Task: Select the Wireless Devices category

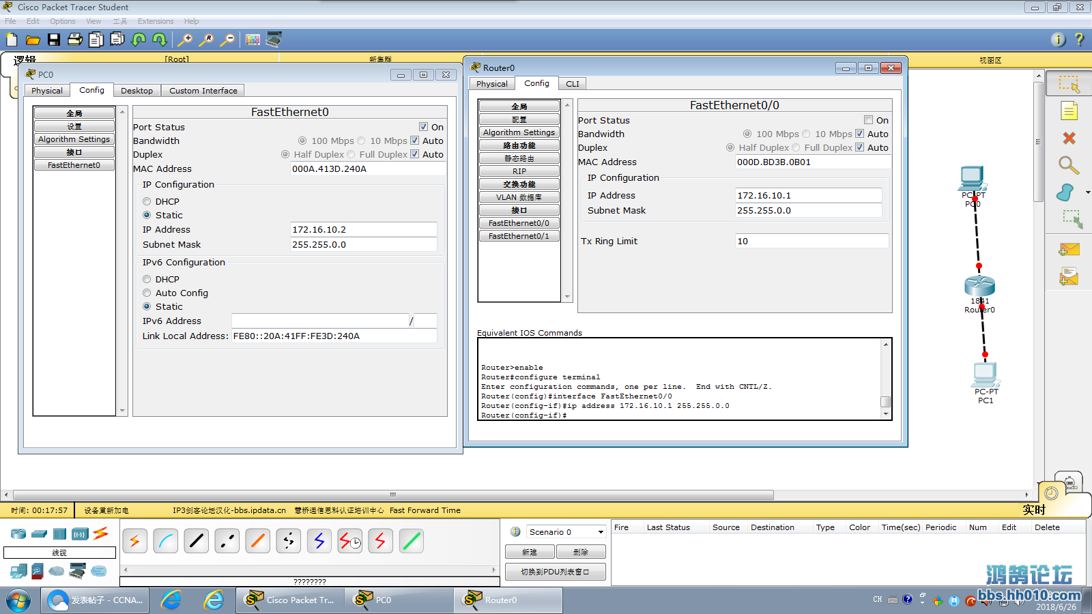Action: click(80, 533)
